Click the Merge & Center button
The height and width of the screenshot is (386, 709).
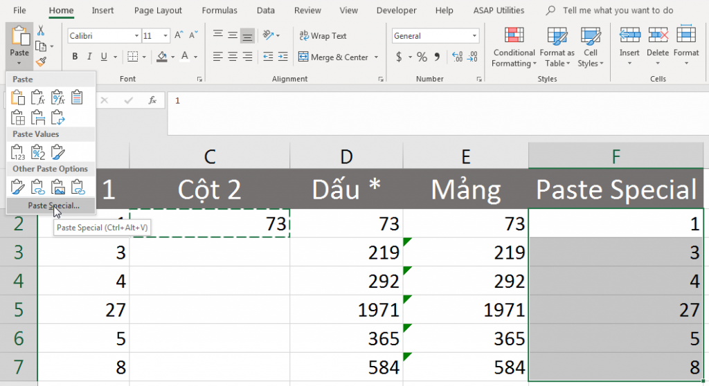[335, 57]
